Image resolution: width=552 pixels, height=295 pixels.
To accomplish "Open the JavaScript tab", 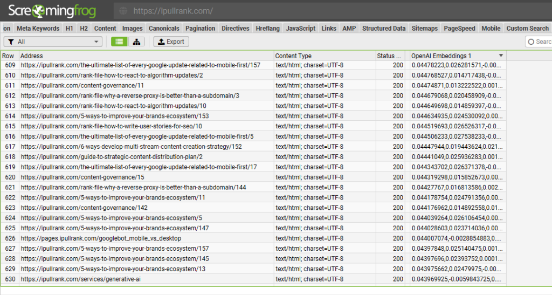I will 300,28.
